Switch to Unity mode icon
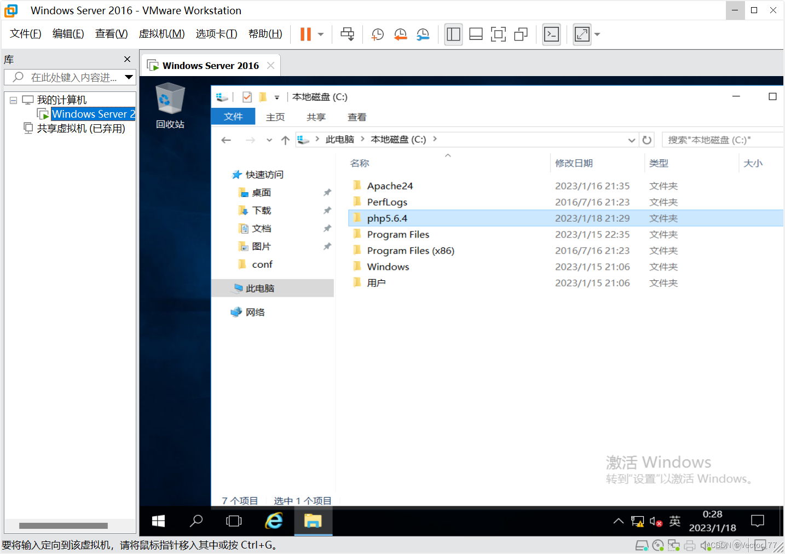 [521, 34]
